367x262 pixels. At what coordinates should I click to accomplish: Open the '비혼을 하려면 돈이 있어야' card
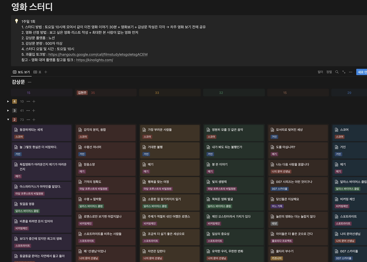click(x=42, y=224)
